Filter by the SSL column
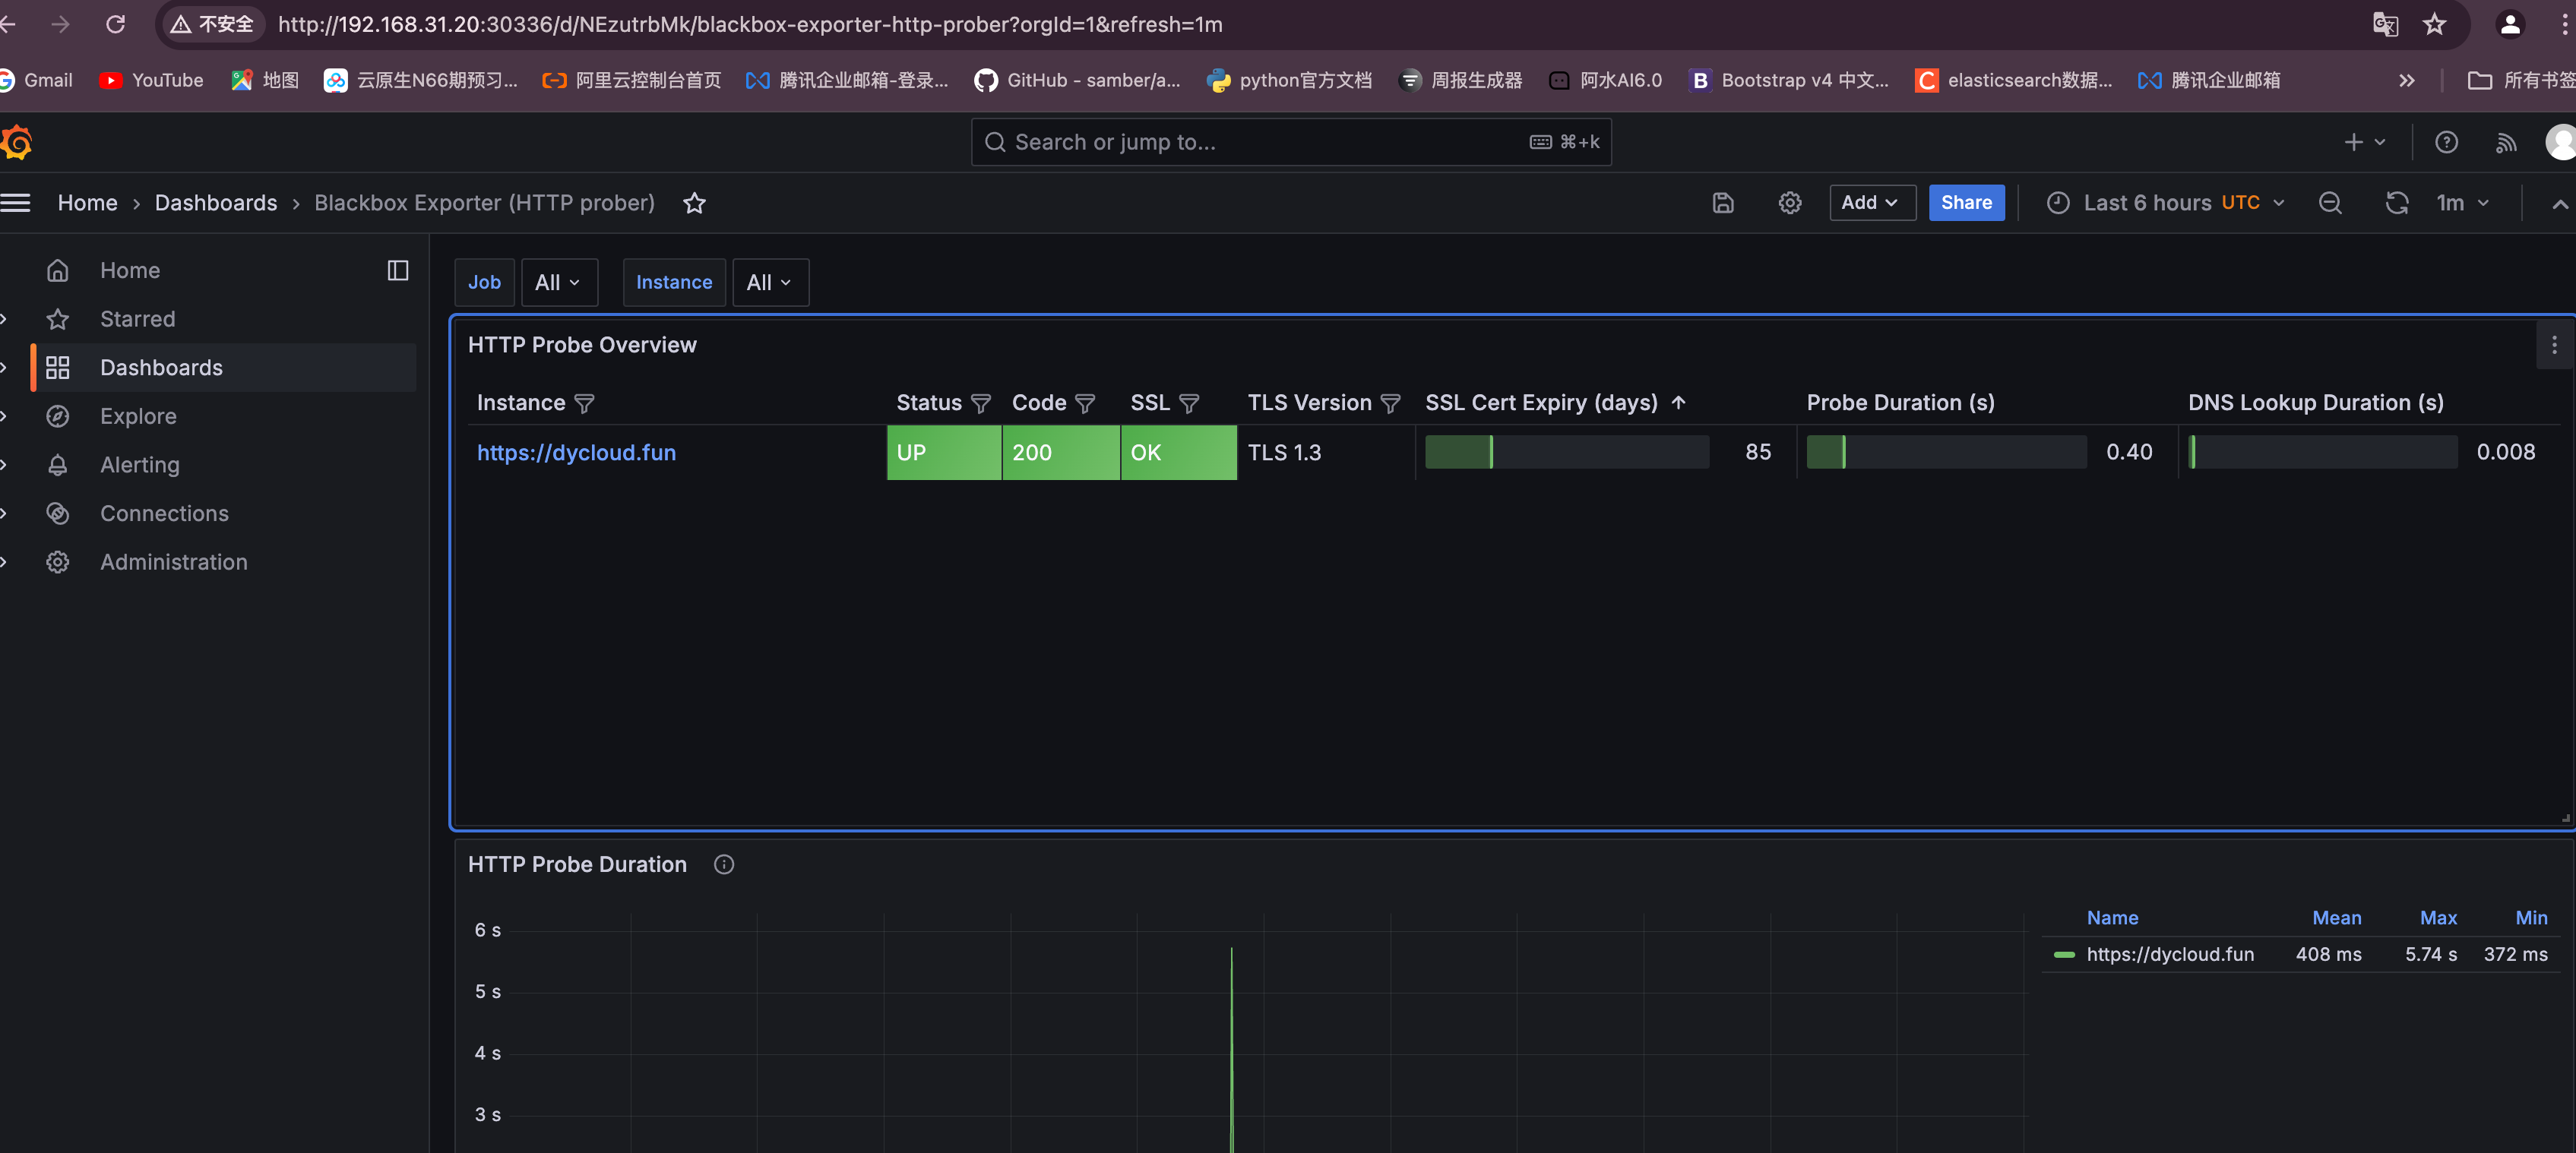The height and width of the screenshot is (1153, 2576). coord(1189,403)
